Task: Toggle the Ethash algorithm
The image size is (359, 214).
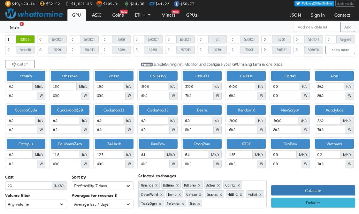Action: (26, 76)
